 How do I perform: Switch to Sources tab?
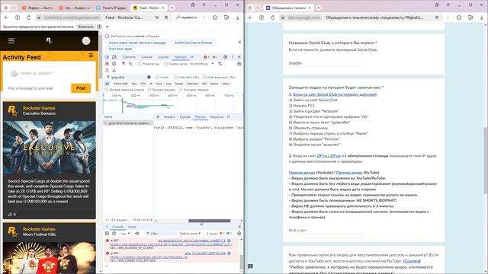[x=163, y=57]
